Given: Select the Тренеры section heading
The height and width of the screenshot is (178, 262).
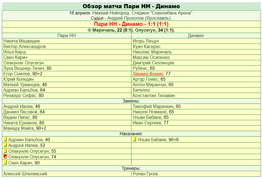Looking at the screenshot, I should pyautogui.click(x=131, y=168).
